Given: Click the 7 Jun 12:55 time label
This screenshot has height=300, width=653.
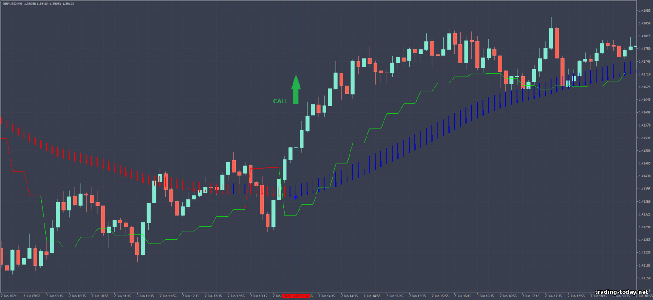Looking at the screenshot, I should pyautogui.click(x=236, y=296).
